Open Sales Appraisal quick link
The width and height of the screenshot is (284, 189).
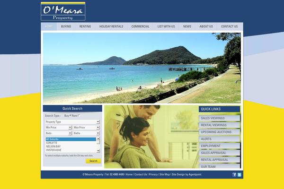(x=220, y=153)
